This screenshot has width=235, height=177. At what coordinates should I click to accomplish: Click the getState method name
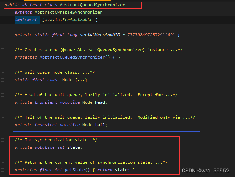[x=75, y=170]
